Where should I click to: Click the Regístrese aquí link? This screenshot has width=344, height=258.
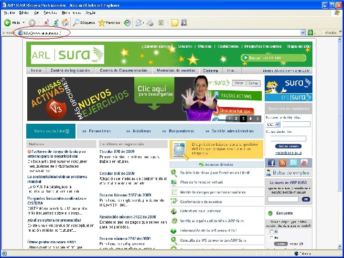288,153
